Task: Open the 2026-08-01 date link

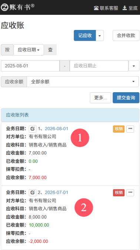Action: point(56,129)
